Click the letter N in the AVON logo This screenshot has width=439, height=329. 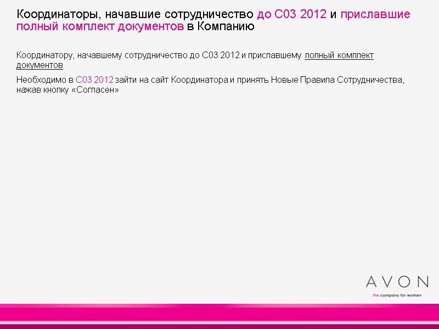[423, 281]
